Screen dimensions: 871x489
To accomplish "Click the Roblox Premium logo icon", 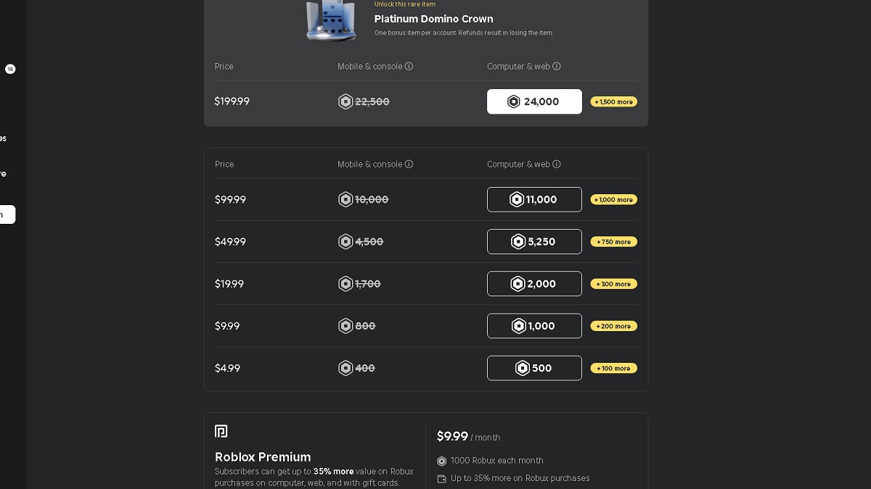I will (x=221, y=430).
